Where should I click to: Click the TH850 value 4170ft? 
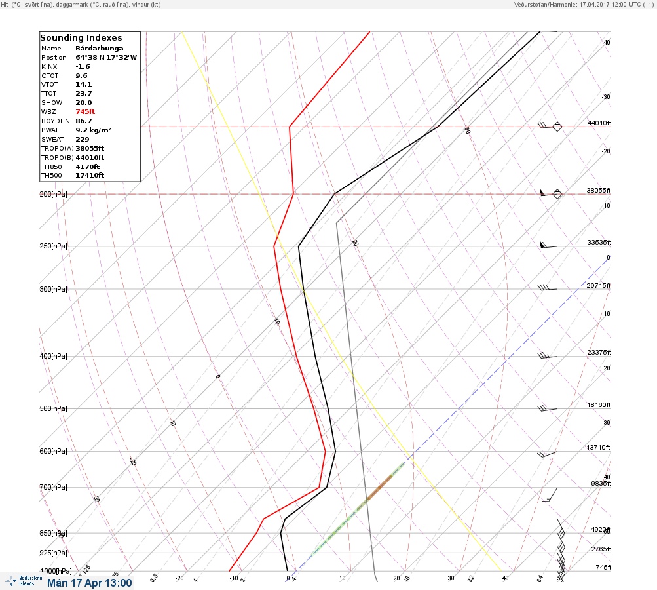pyautogui.click(x=87, y=167)
